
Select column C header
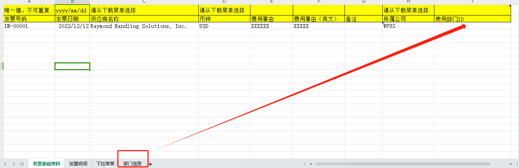click(144, 2)
